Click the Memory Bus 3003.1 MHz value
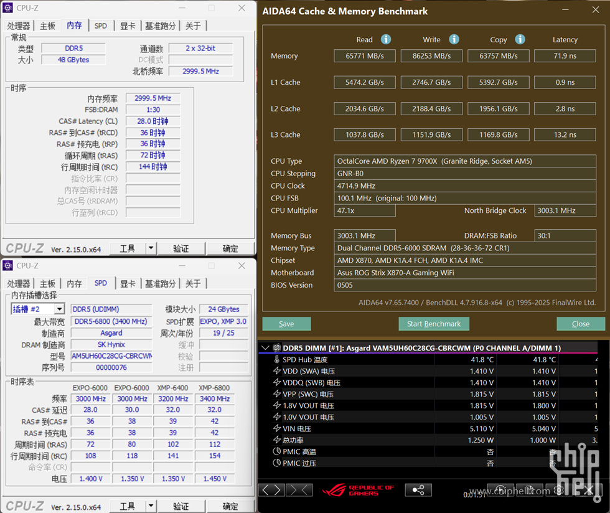Image resolution: width=610 pixels, height=513 pixels. (365, 235)
